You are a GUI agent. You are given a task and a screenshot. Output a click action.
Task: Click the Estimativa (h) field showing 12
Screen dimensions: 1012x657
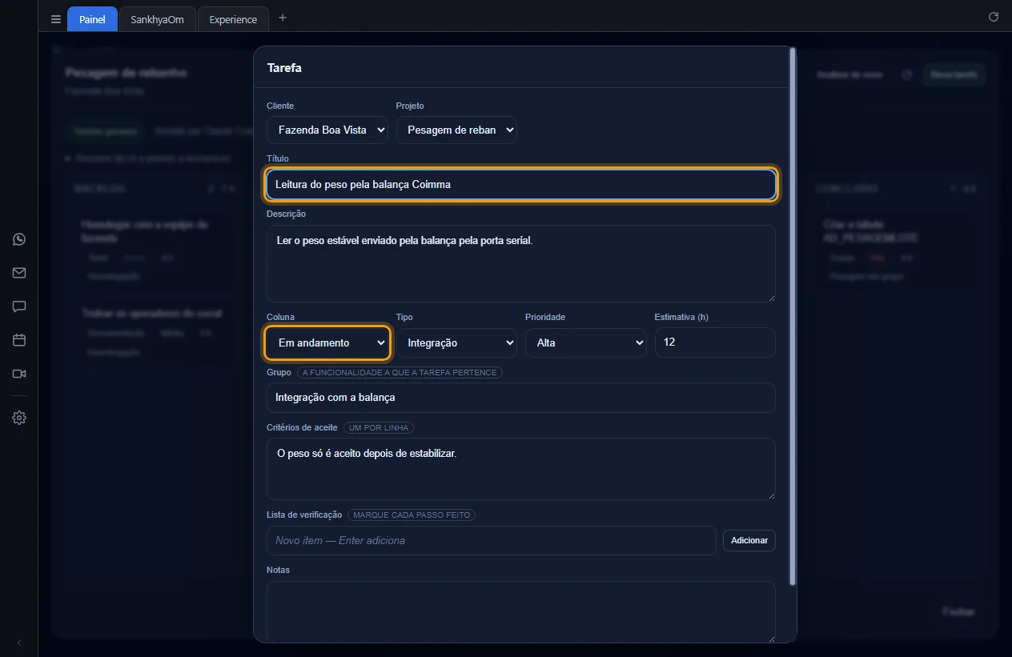click(x=715, y=343)
